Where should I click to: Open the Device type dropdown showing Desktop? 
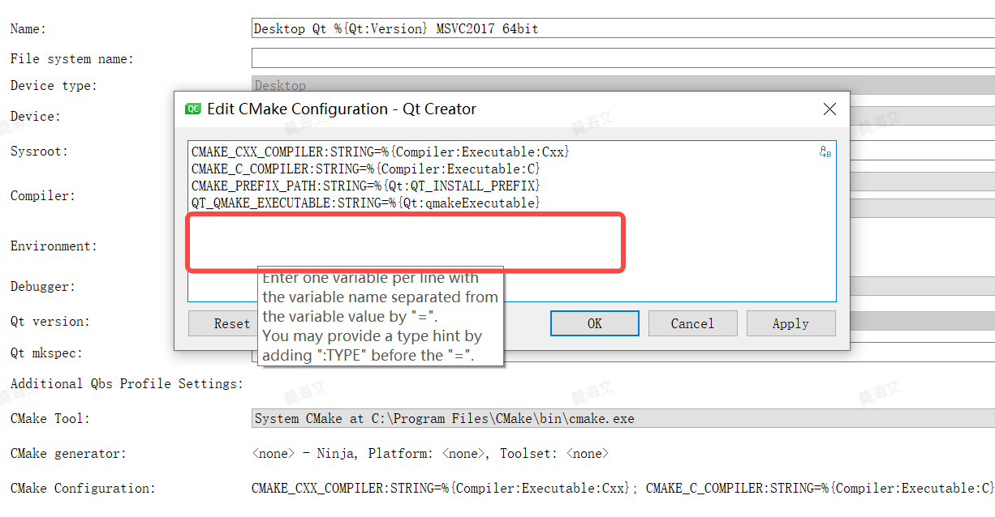tap(622, 83)
